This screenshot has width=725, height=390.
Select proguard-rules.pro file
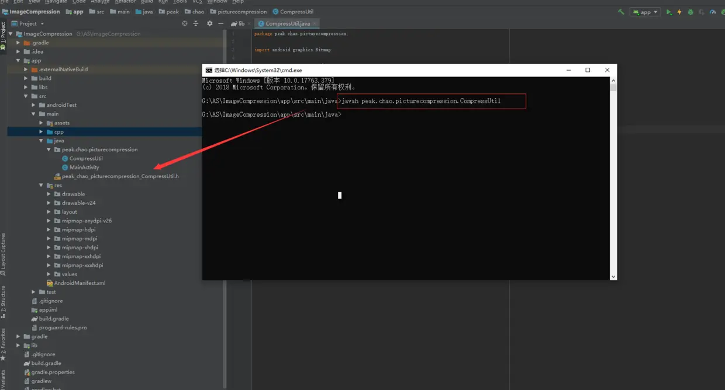tap(59, 328)
